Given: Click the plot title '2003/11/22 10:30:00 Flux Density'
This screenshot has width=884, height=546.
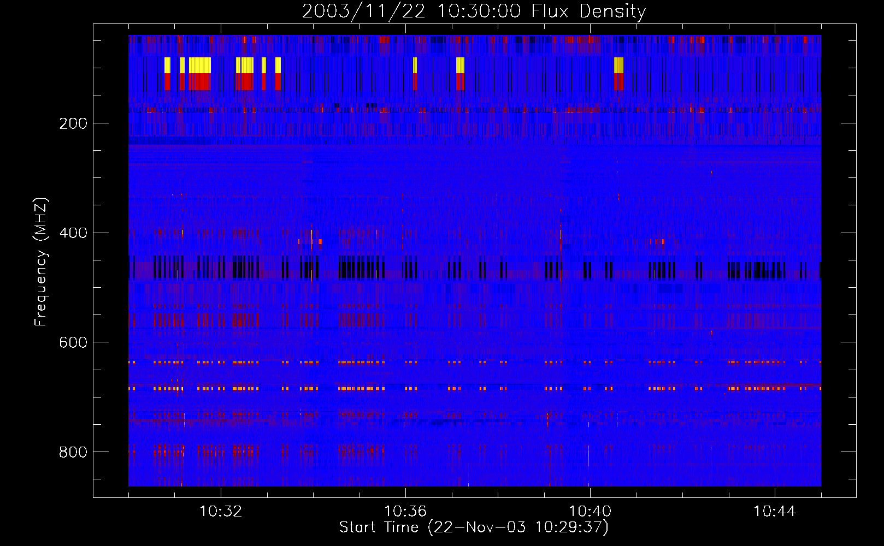Looking at the screenshot, I should (x=474, y=11).
